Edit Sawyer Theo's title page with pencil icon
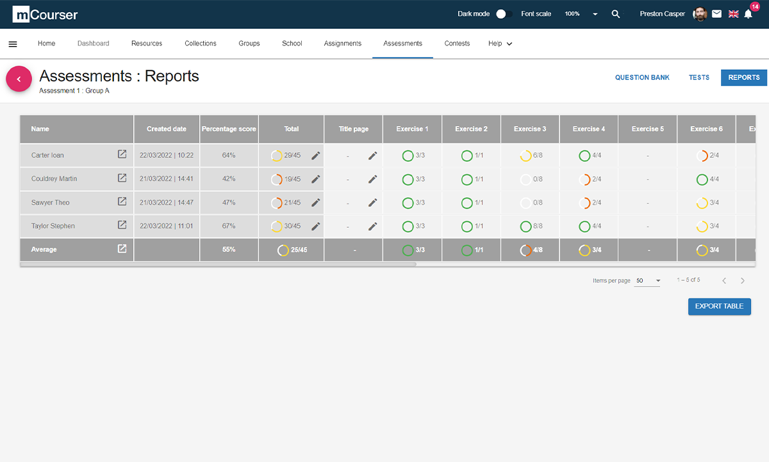The height and width of the screenshot is (462, 769). pos(372,203)
